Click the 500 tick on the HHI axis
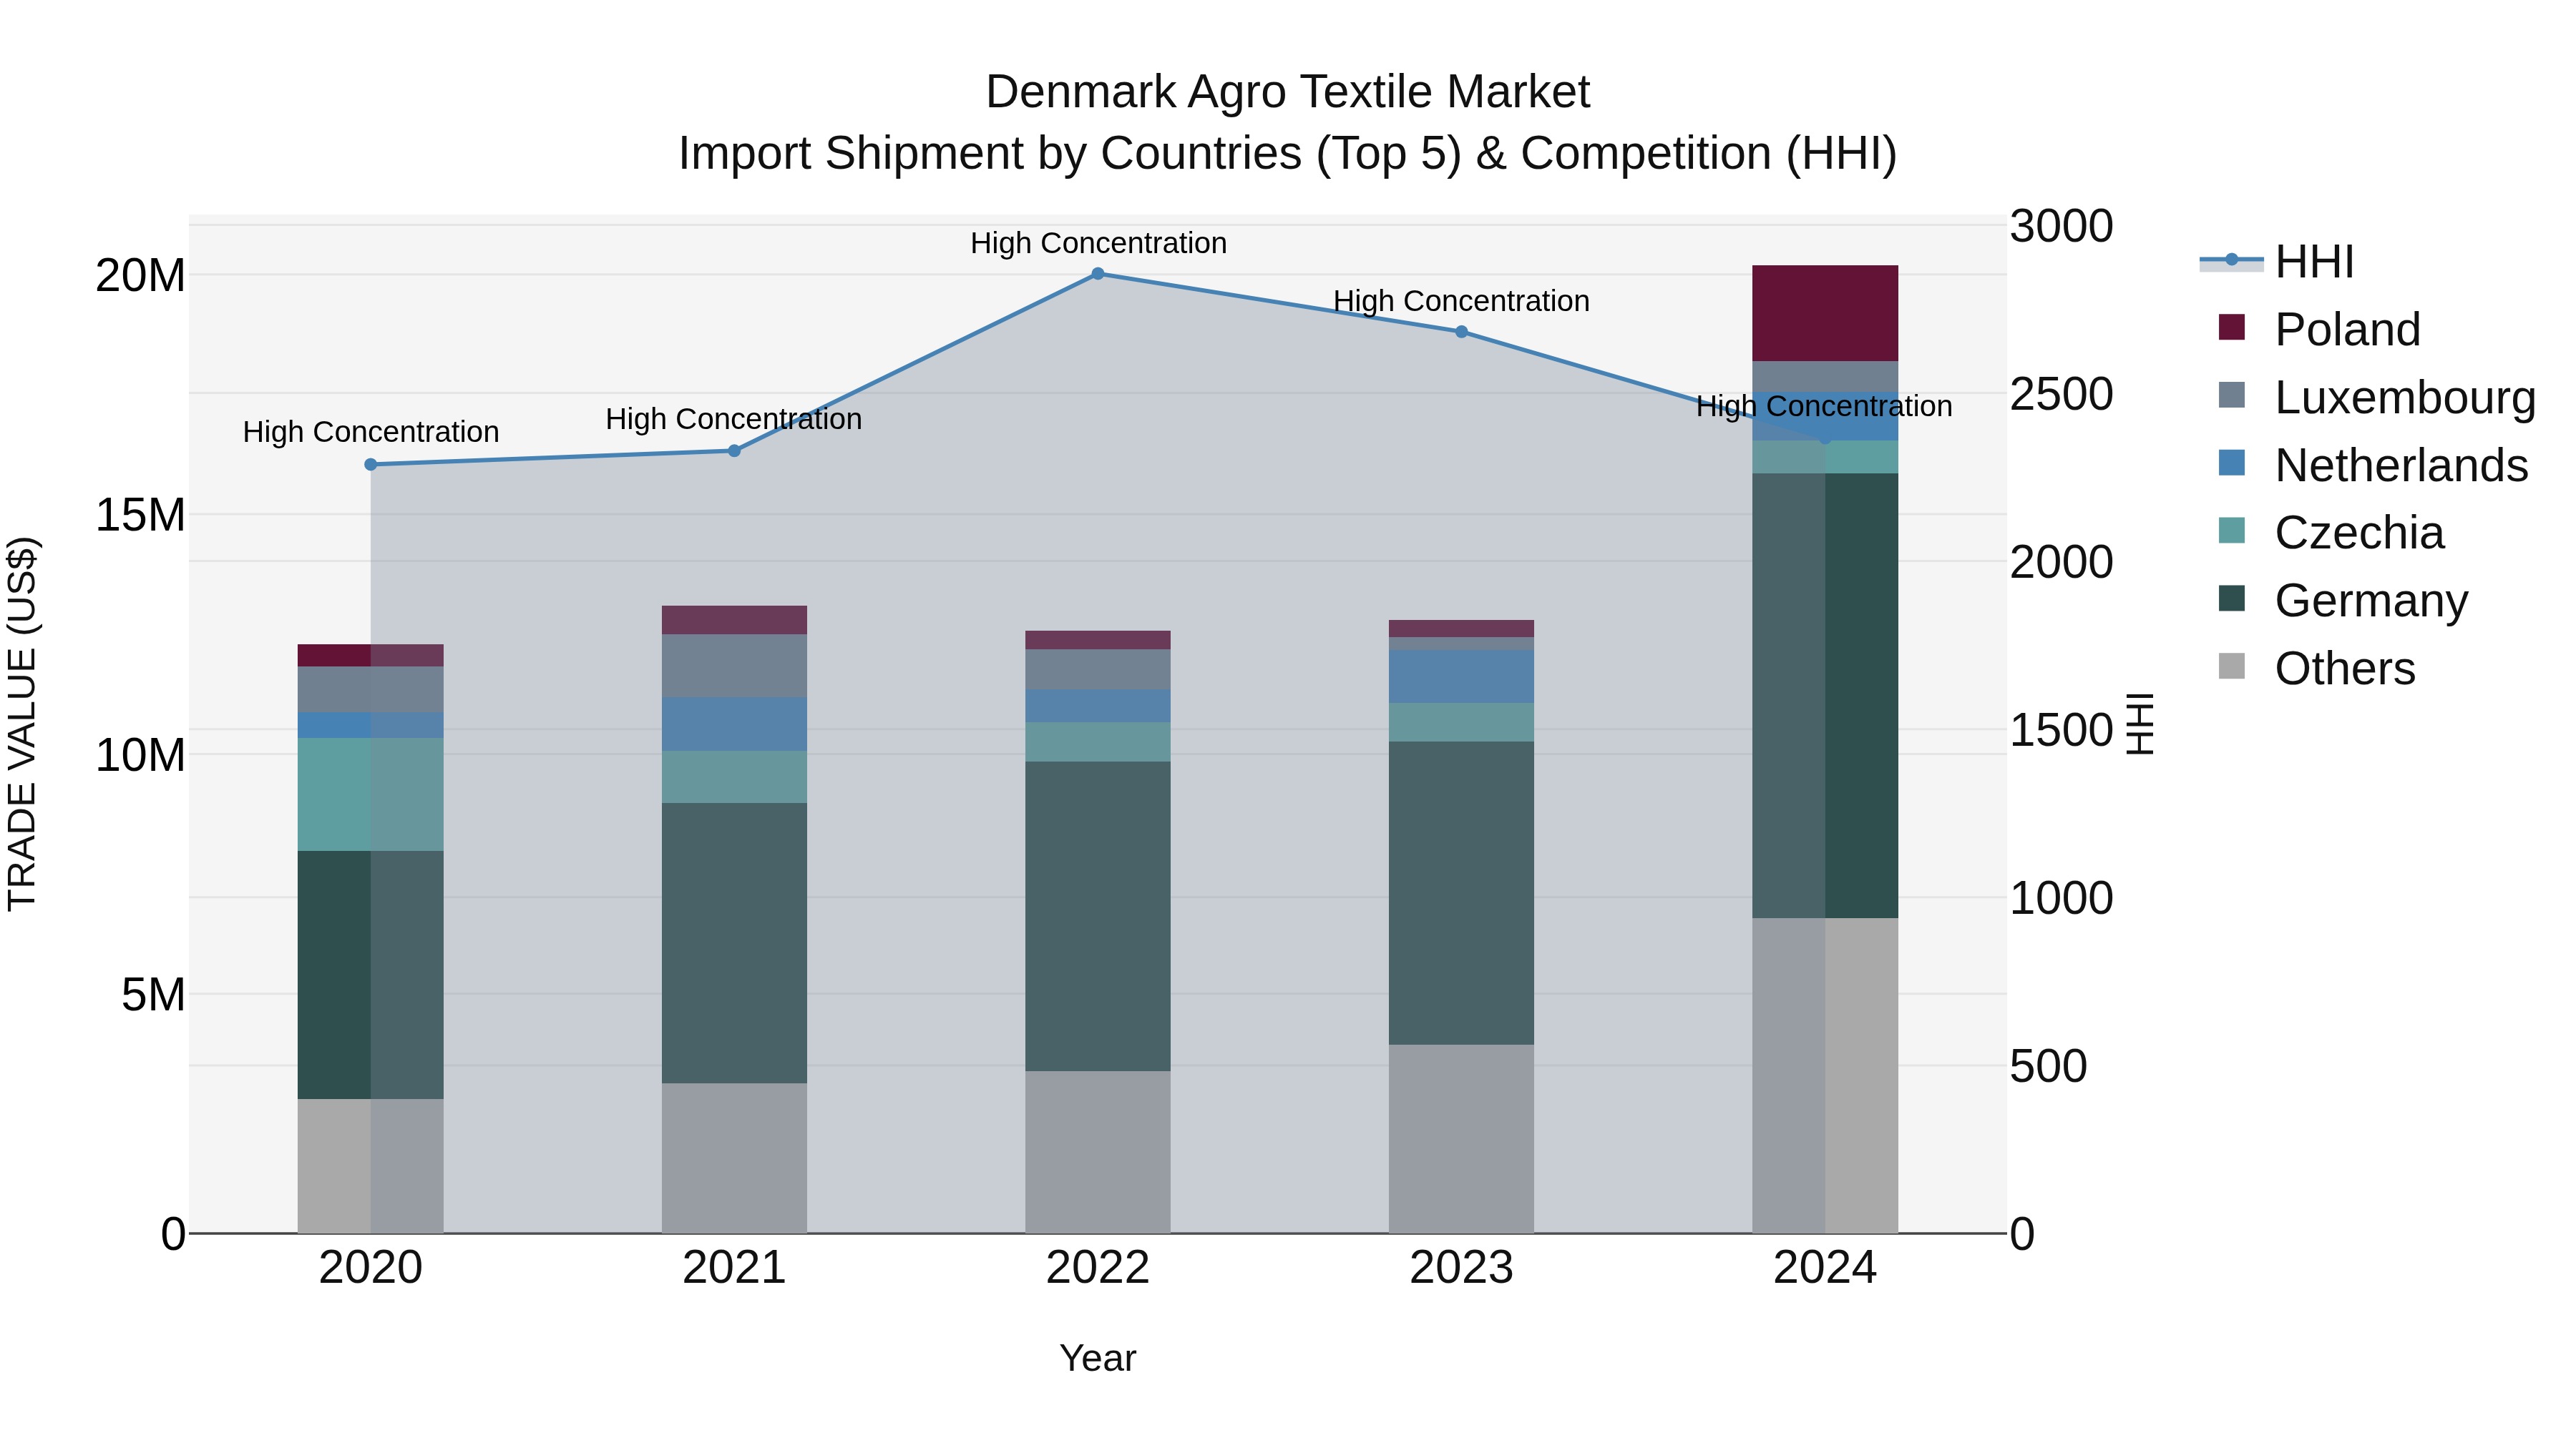Viewport: 2576px width, 1448px height. click(2049, 1065)
